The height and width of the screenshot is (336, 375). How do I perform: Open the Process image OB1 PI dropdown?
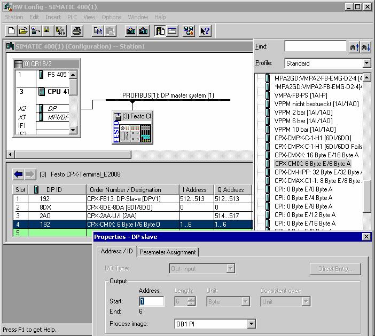coord(251,324)
